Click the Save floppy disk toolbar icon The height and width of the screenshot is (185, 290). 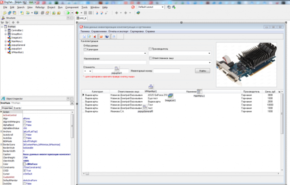(36, 13)
